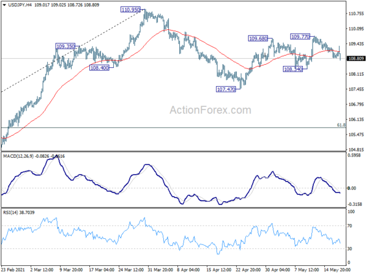Click the 109.770 price label
This screenshot has height=275, width=367.
(300, 37)
